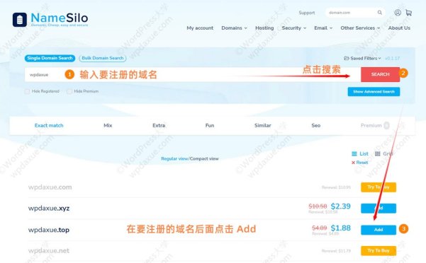Expand the Other Services menu
Image resolution: width=426 pixels, height=263 pixels.
[x=360, y=28]
